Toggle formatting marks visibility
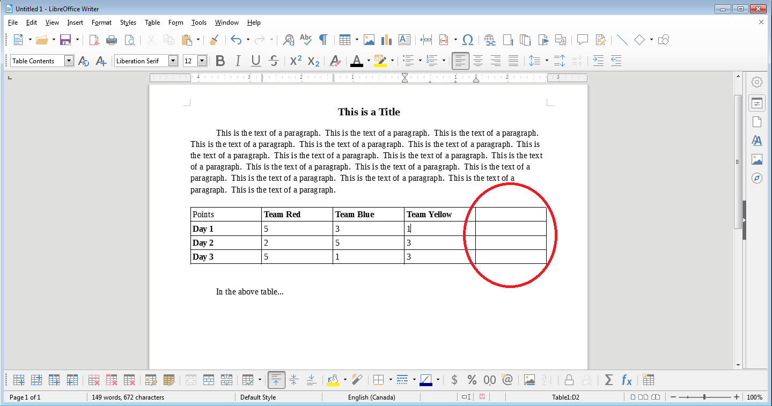This screenshot has width=772, height=406. 323,40
